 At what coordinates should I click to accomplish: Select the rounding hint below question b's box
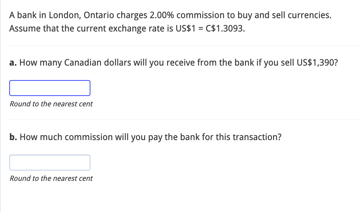coord(51,178)
